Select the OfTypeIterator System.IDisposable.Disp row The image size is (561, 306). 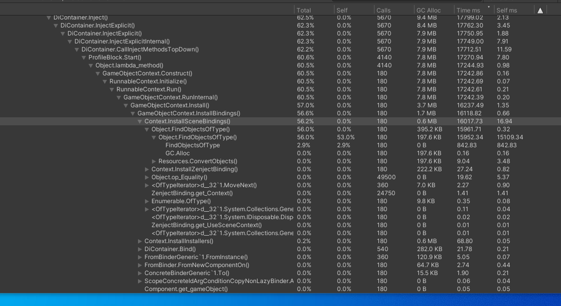tap(280, 217)
